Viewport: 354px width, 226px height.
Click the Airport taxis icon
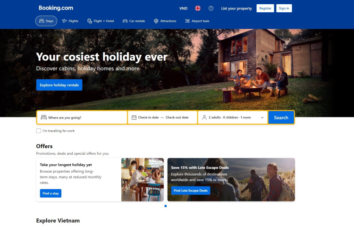pos(187,21)
